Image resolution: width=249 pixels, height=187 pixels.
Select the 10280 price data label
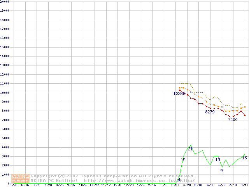[179, 93]
